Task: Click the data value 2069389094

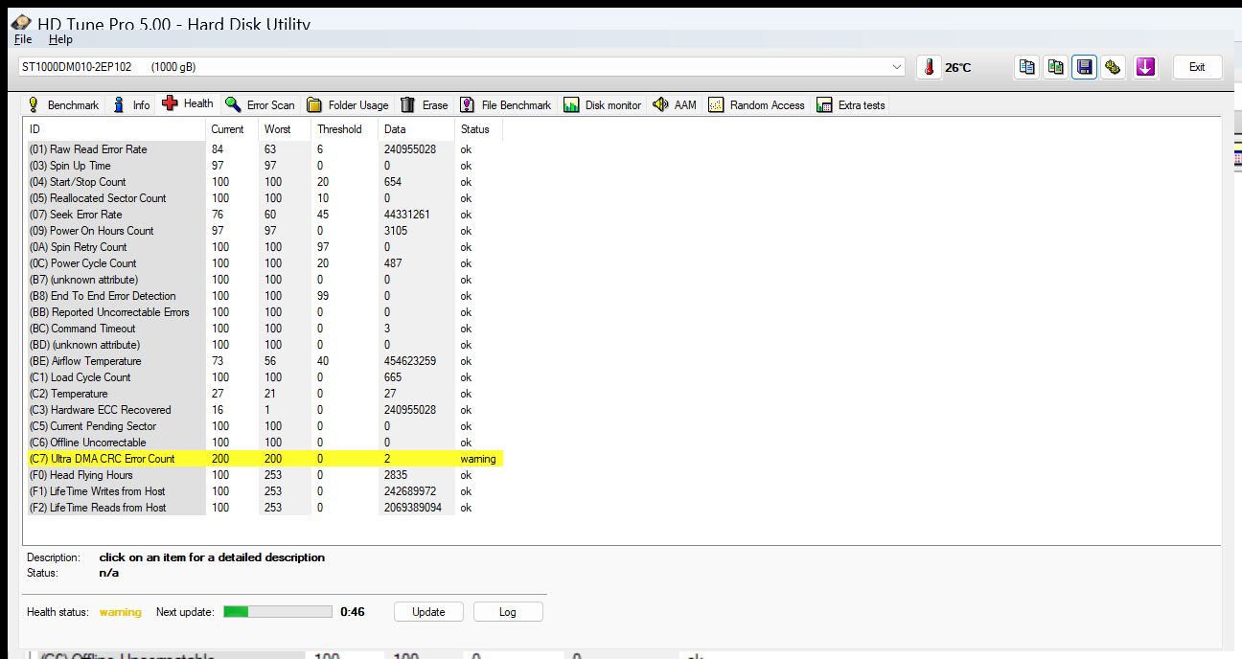Action: 412,508
